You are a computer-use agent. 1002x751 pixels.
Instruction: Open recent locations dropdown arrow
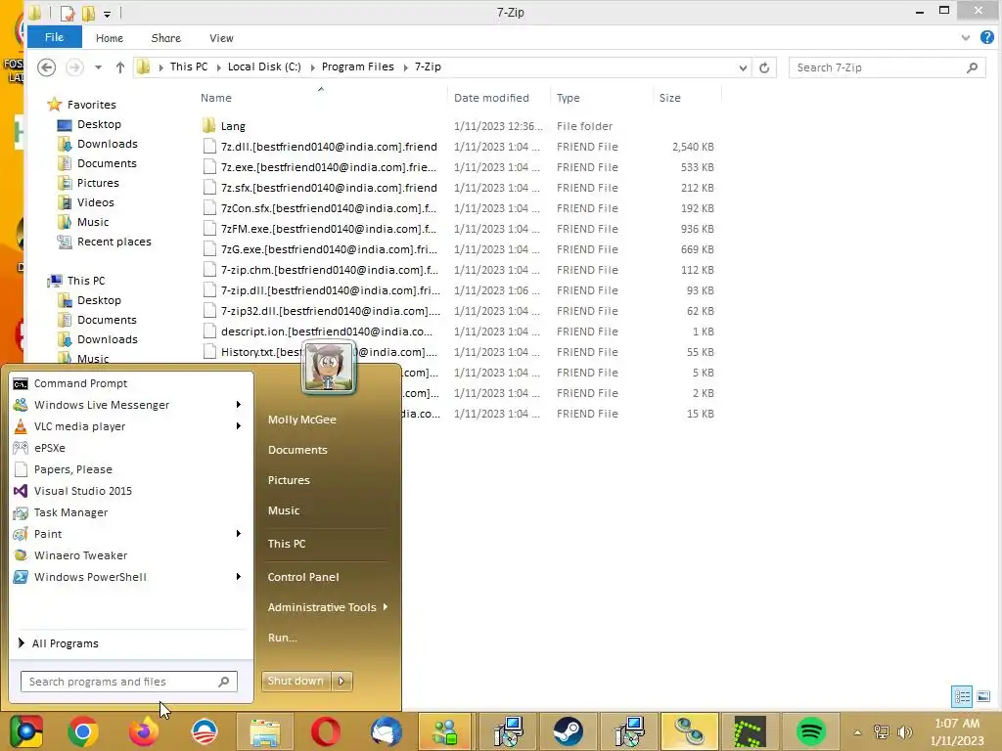click(98, 67)
